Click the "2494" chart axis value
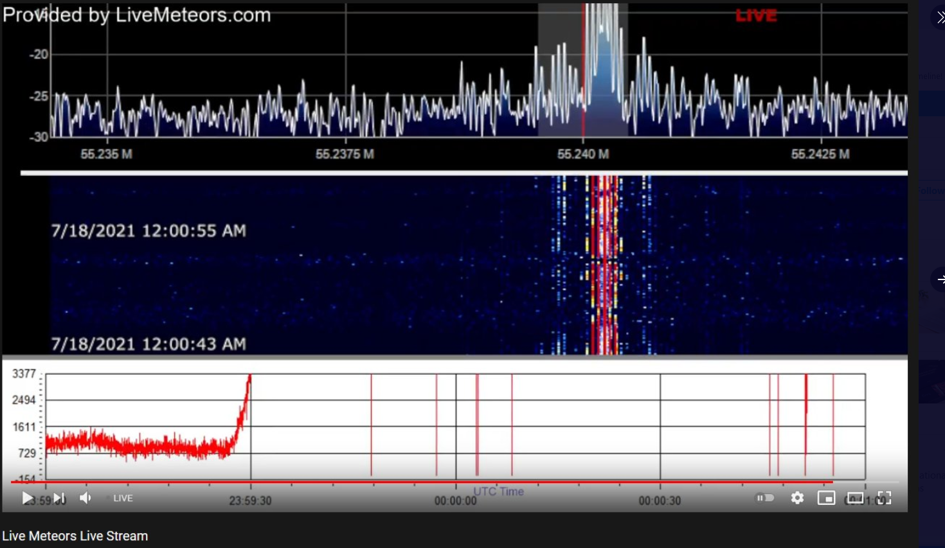 pos(24,400)
